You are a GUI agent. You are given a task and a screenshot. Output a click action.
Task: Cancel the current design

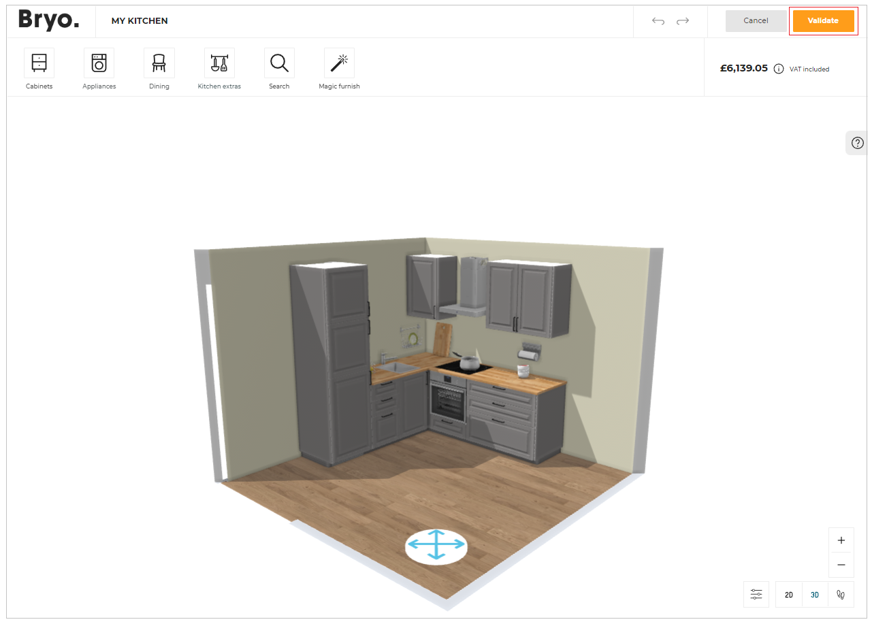pos(756,20)
